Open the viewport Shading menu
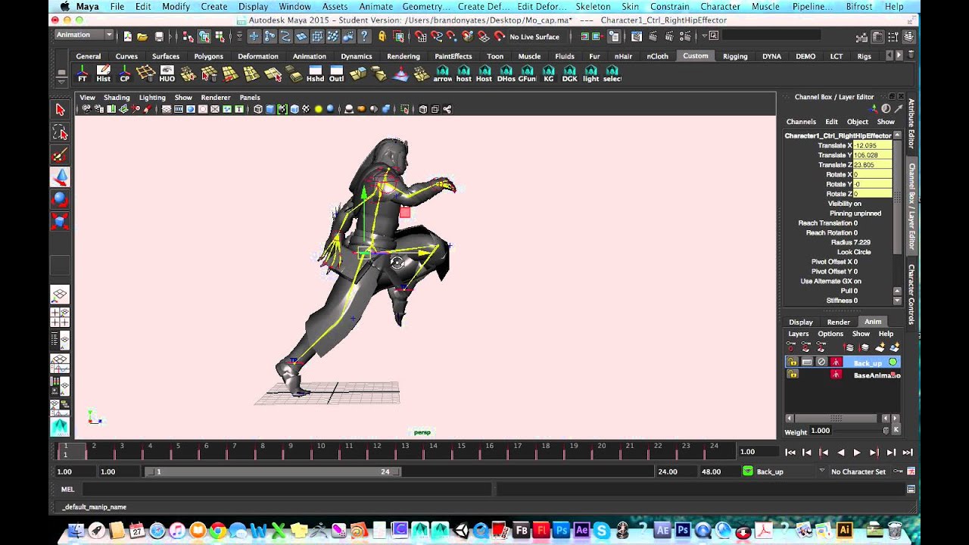This screenshot has width=969, height=545. point(117,98)
